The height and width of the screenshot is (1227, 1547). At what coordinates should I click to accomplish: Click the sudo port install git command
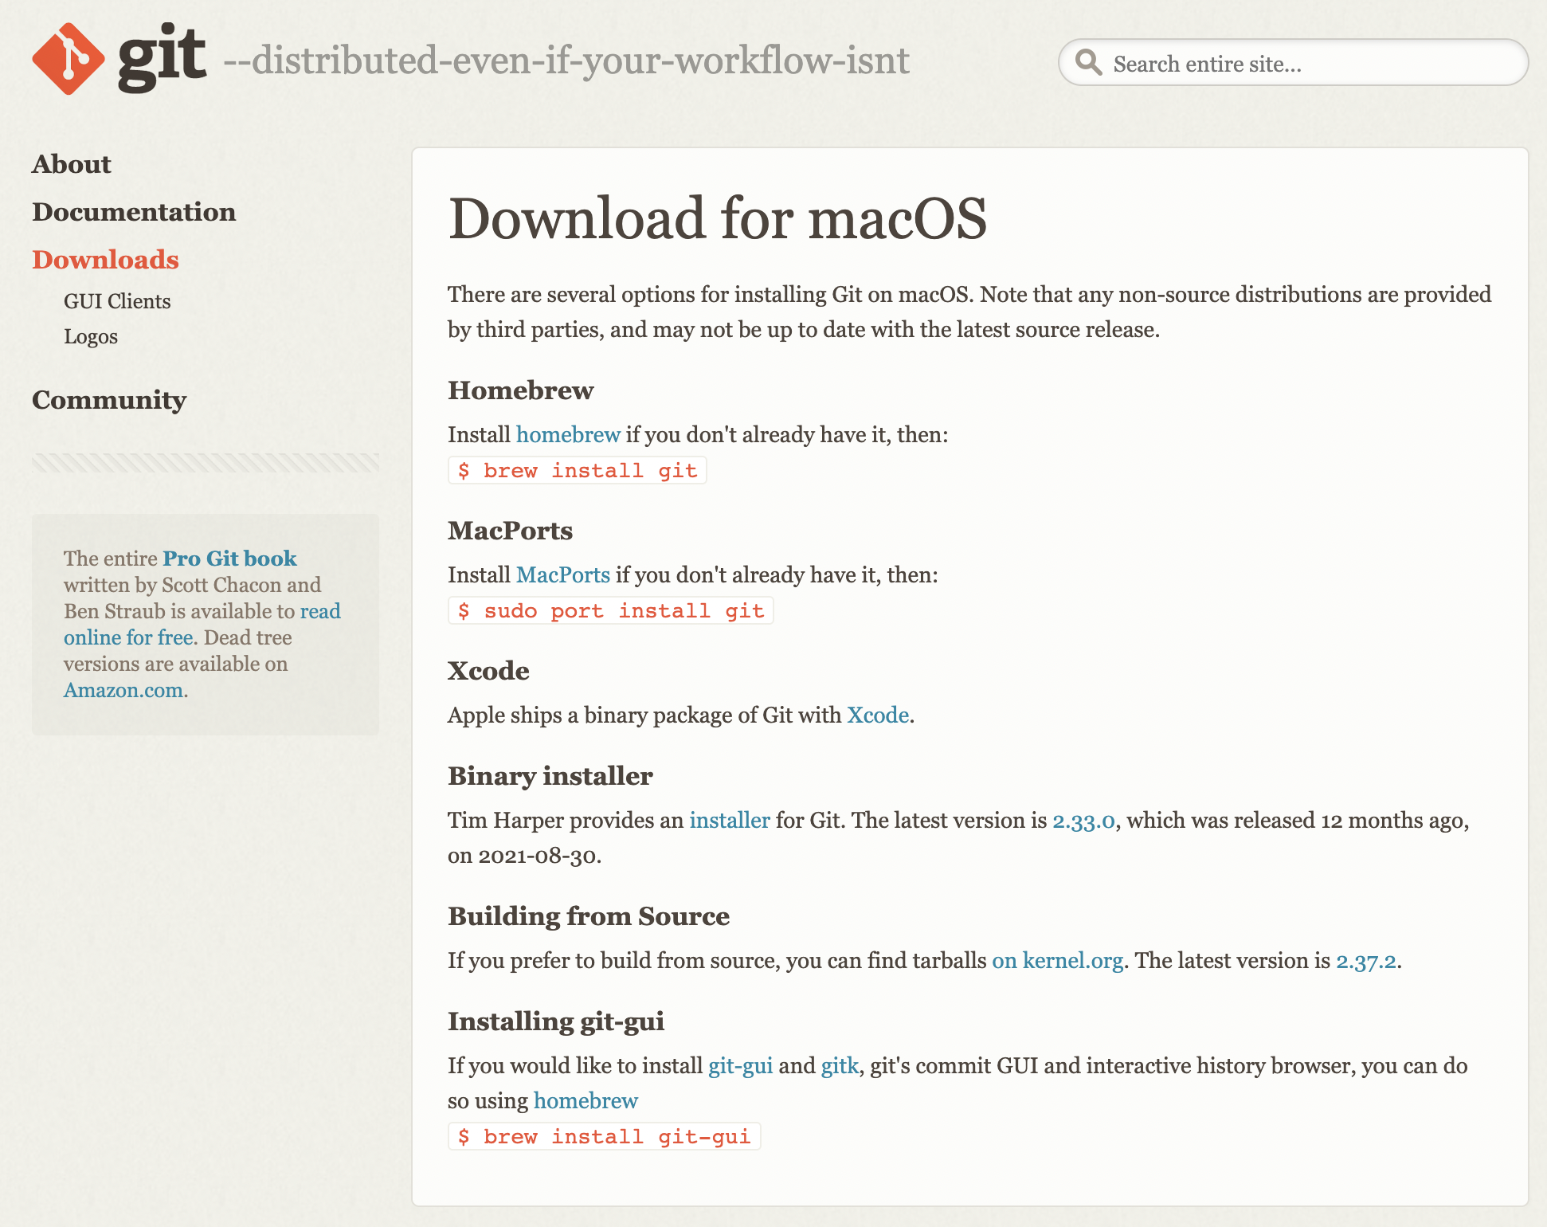[x=611, y=610]
